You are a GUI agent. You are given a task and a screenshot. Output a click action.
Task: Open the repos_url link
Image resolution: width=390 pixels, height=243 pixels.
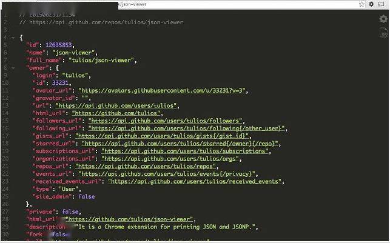(147, 166)
